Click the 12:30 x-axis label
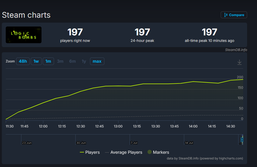The height and width of the screenshot is (167, 257). 81,126
